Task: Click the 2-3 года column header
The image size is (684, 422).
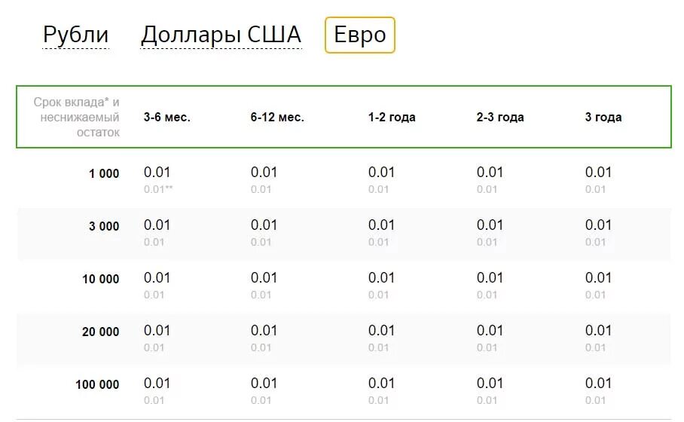Action: (500, 117)
